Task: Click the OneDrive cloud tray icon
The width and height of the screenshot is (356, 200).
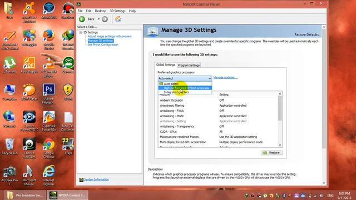Action: [303, 196]
